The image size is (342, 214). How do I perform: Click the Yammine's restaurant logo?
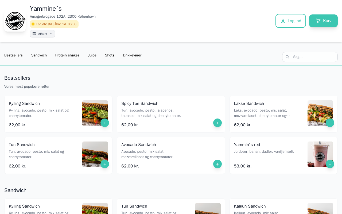[x=15, y=21]
